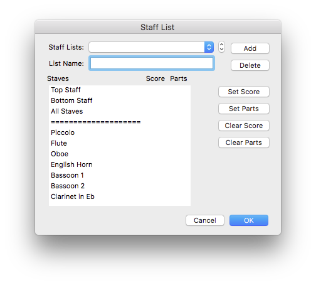Open the Staff Lists dropdown menu
This screenshot has height=285, width=316.
(151, 47)
